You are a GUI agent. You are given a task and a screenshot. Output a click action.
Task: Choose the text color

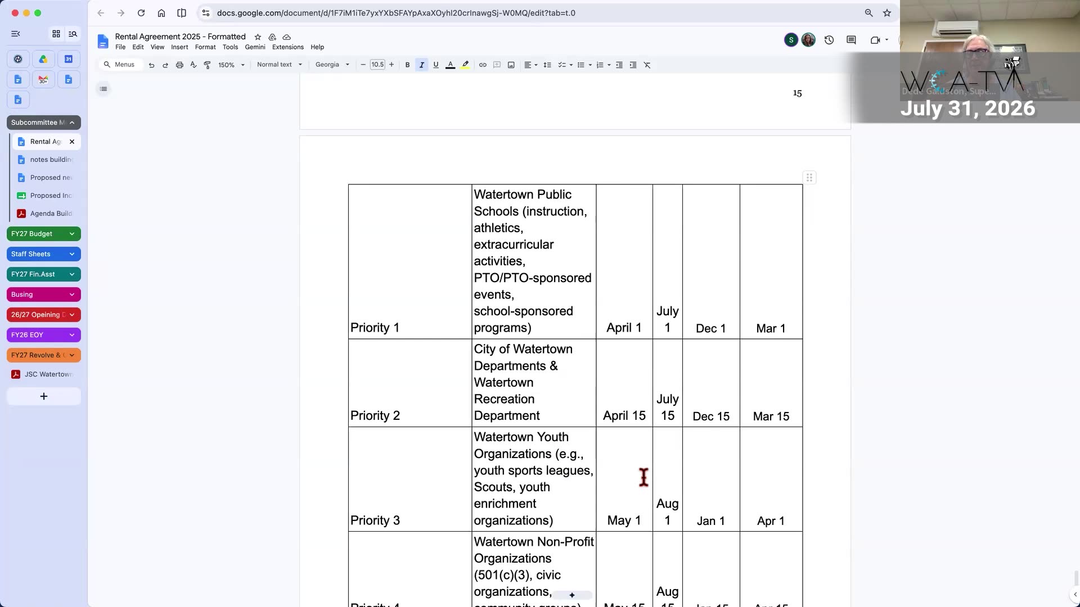[450, 65]
